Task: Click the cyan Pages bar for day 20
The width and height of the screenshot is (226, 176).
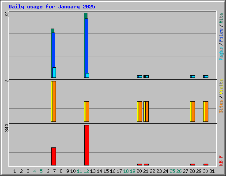Action: click(x=140, y=77)
